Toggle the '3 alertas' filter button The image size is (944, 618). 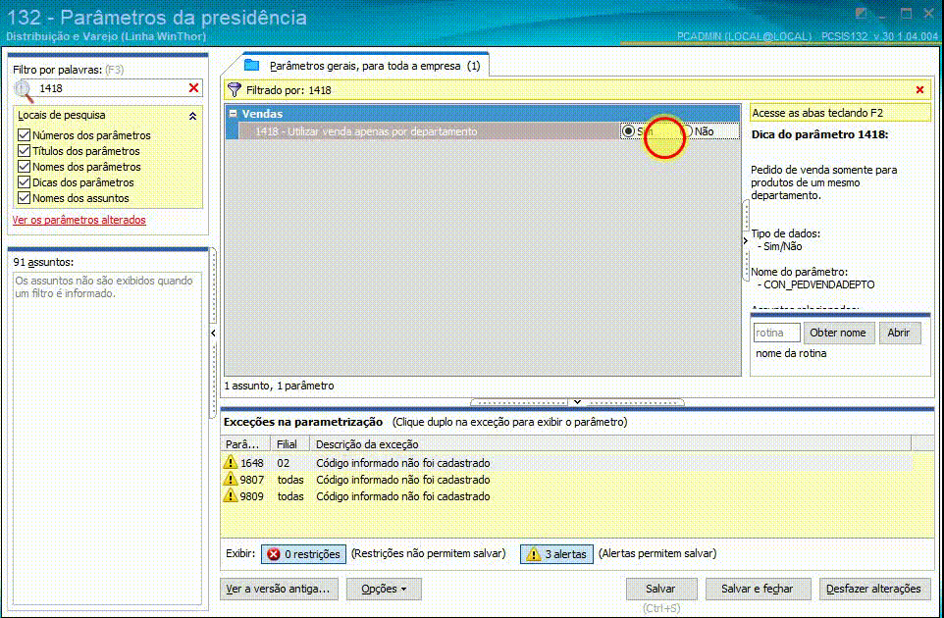(x=557, y=554)
